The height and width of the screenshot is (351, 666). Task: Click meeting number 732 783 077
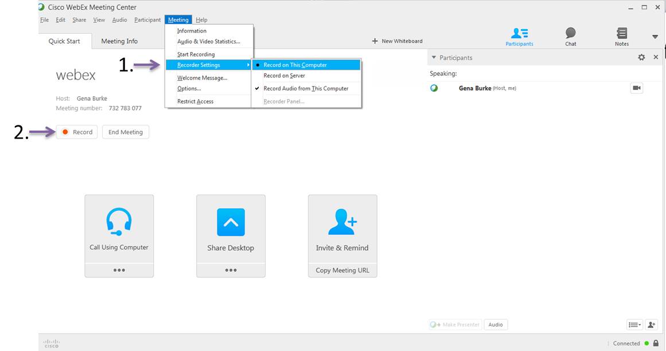click(125, 108)
